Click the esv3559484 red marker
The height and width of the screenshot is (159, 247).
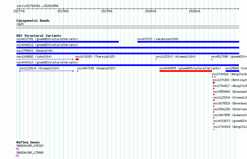tap(214, 94)
